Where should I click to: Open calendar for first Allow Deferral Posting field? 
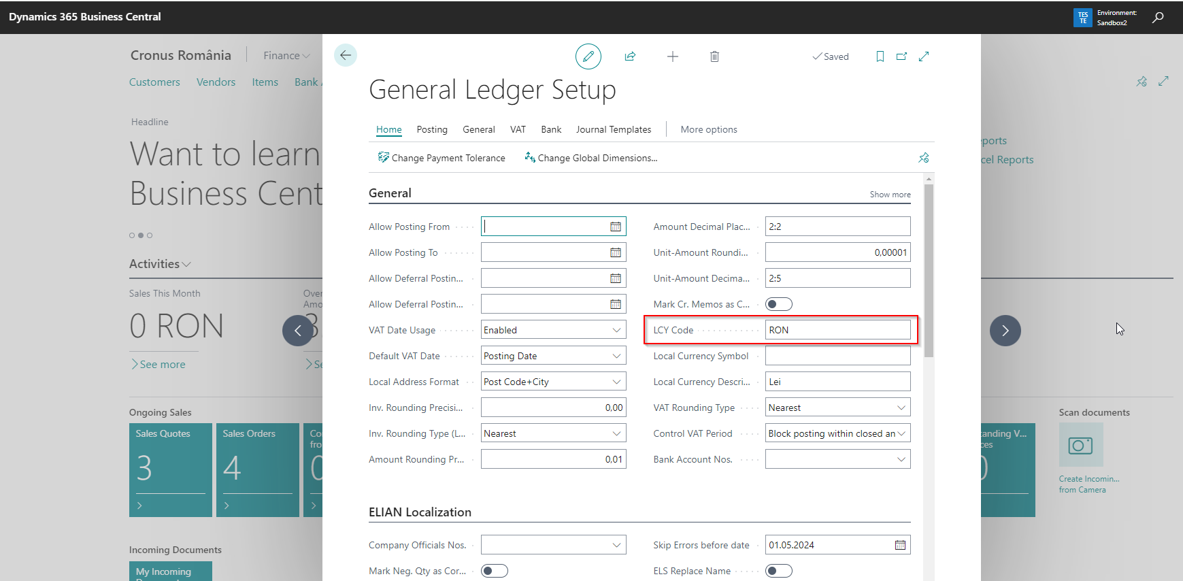pos(616,278)
